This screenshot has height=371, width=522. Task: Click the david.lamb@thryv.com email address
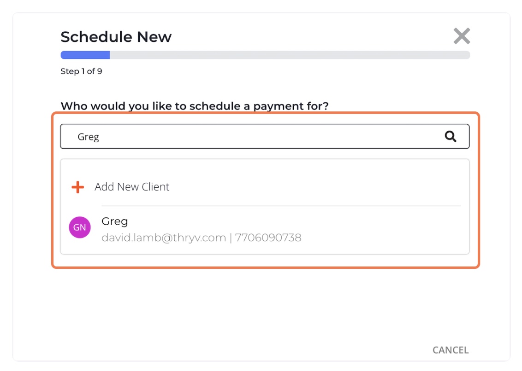coord(163,238)
